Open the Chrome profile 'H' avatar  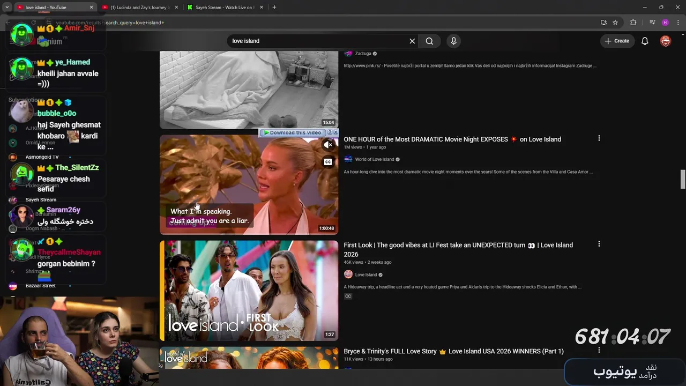pos(665,23)
